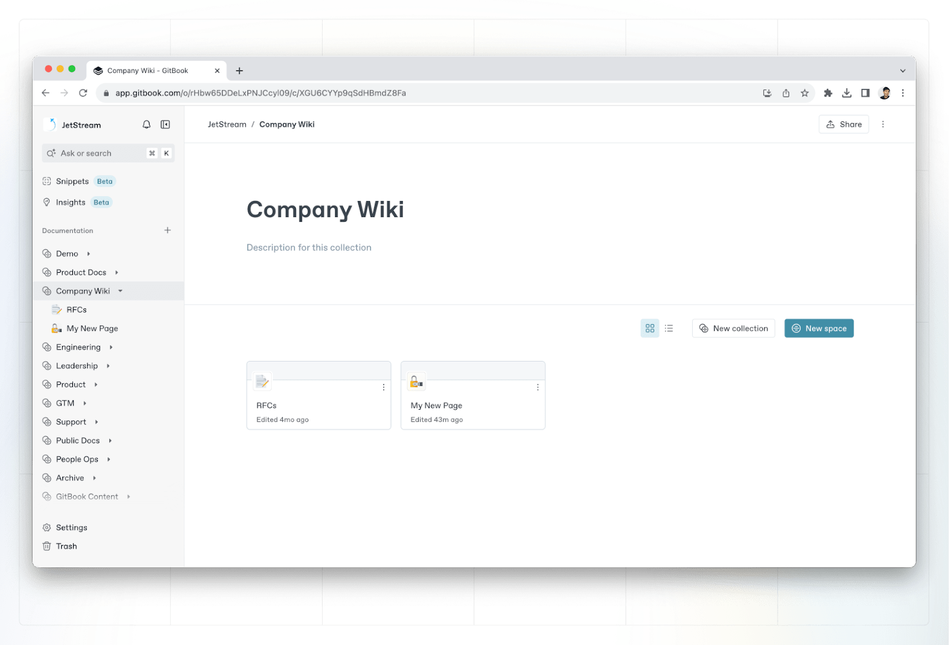This screenshot has height=645, width=949.
Task: Expand the Public Docs collection arrow
Action: 110,441
